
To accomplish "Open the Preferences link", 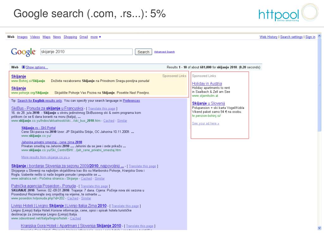I will tap(131, 101).
